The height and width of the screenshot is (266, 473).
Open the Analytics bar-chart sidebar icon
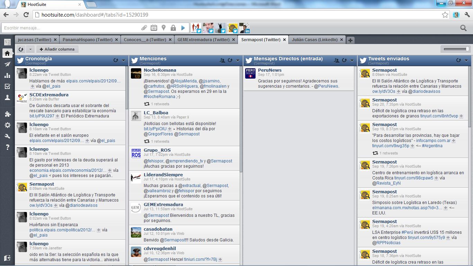[7, 76]
